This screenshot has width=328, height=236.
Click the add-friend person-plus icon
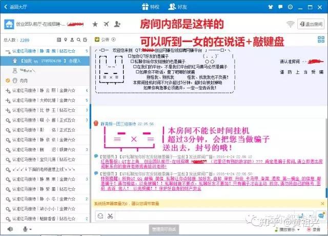[117, 24]
